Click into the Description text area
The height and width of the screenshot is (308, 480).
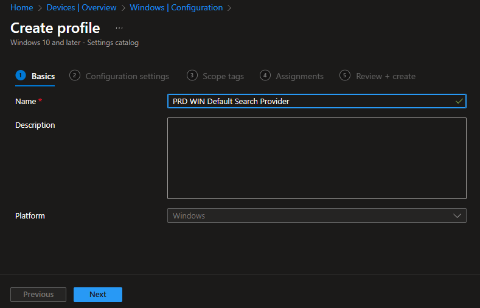pos(317,158)
